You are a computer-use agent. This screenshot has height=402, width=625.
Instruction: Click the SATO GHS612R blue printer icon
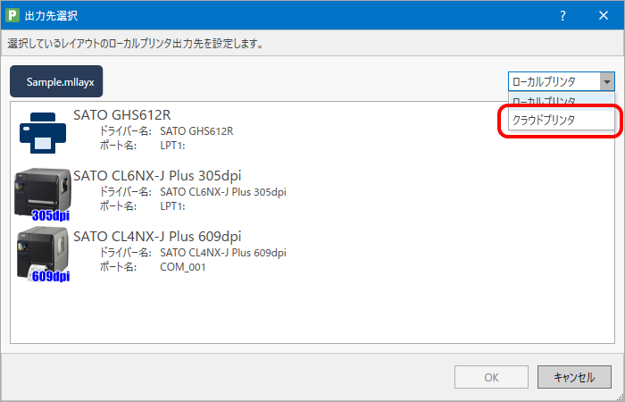[43, 133]
